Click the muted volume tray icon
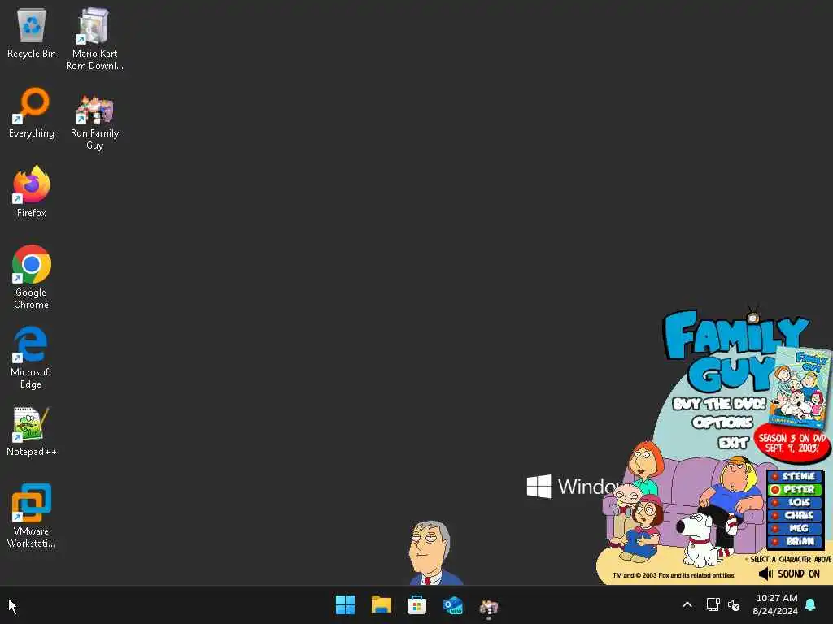 click(x=734, y=604)
